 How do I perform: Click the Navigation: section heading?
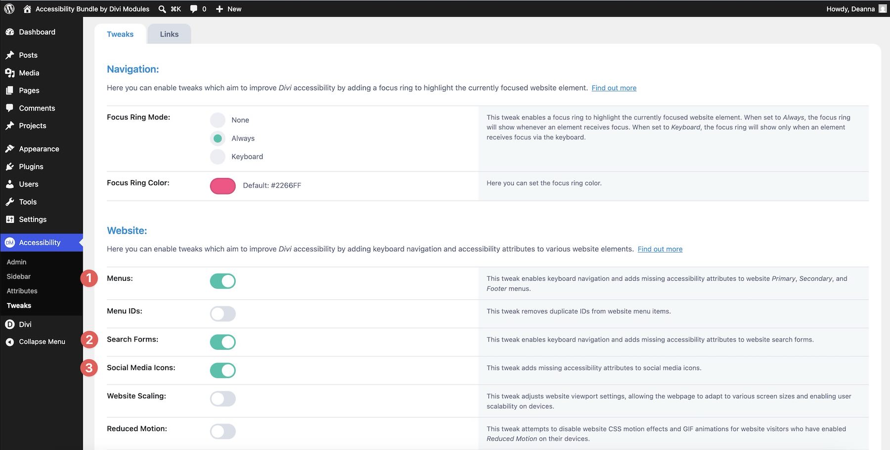[133, 69]
